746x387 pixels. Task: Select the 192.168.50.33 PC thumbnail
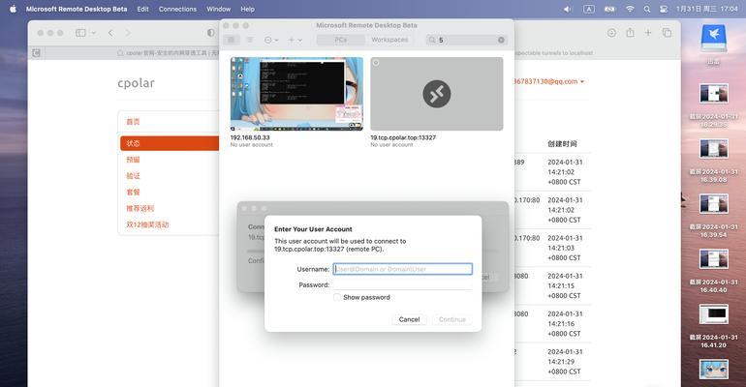pos(296,94)
